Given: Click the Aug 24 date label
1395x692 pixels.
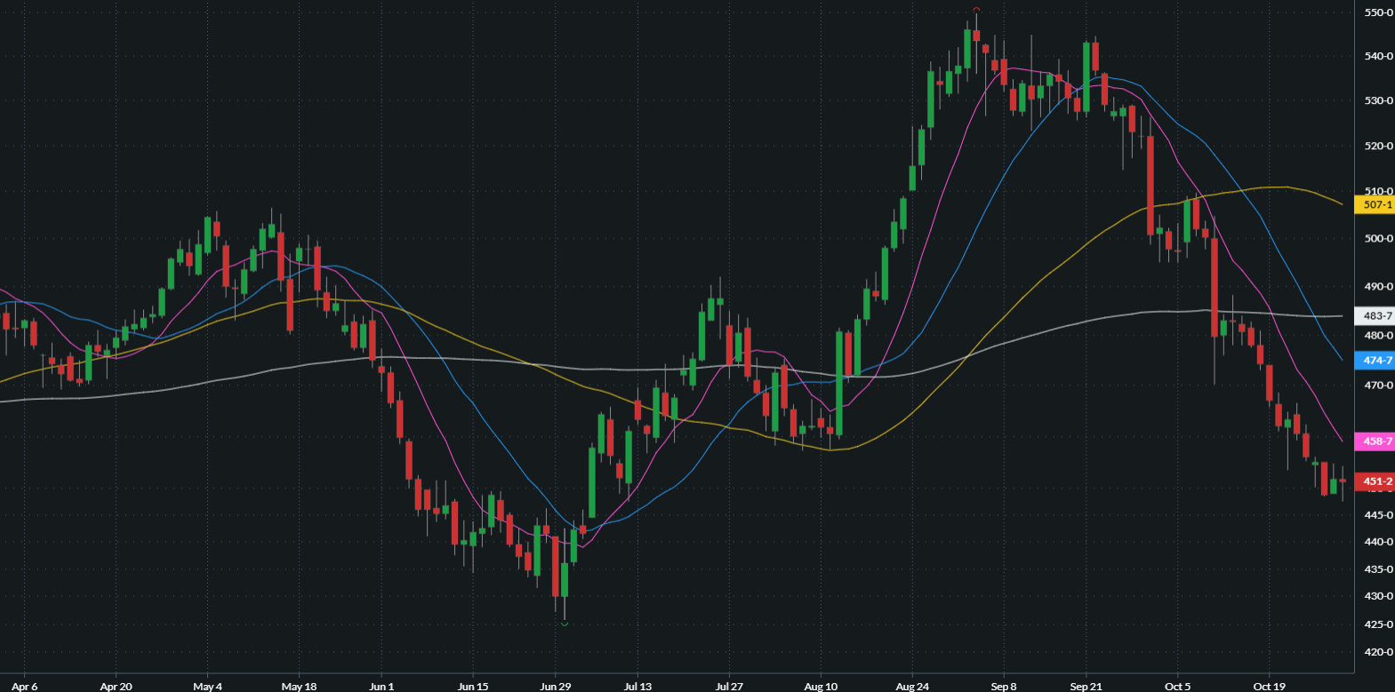Looking at the screenshot, I should pyautogui.click(x=912, y=686).
